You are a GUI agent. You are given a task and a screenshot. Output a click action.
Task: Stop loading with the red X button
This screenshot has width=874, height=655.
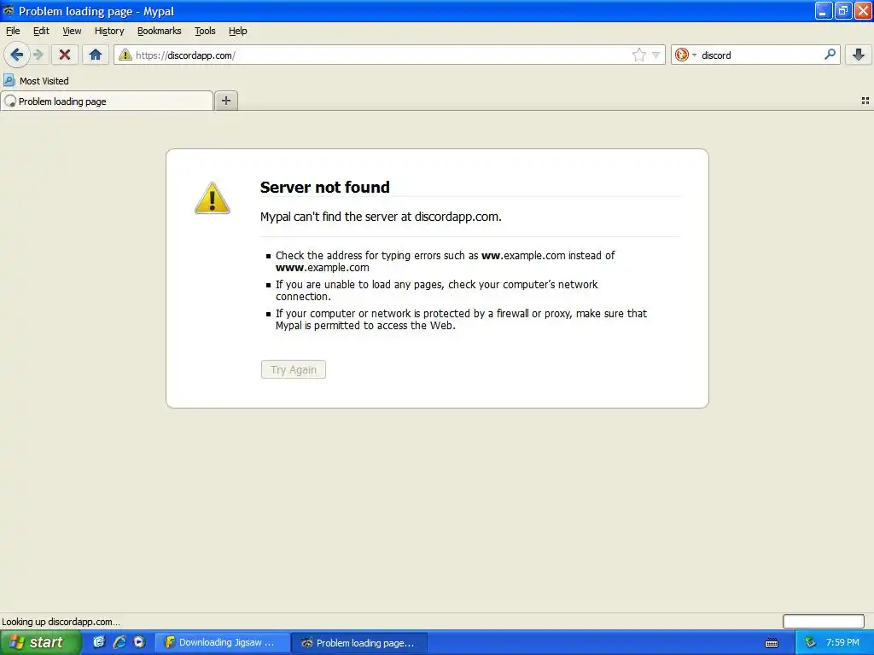pos(65,55)
